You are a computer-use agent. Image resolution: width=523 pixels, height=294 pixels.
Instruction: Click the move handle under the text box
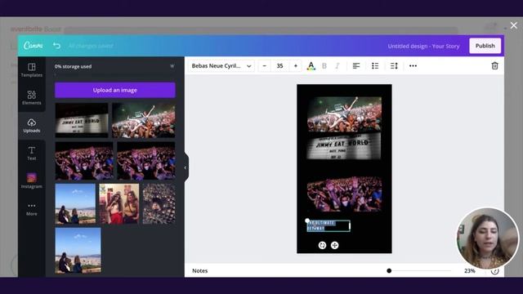334,245
